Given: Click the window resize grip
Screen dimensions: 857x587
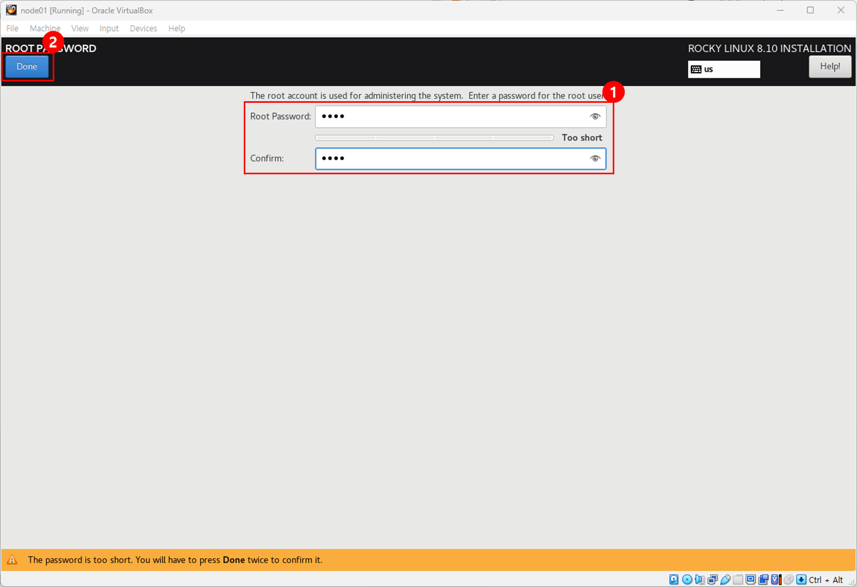Looking at the screenshot, I should point(851,581).
